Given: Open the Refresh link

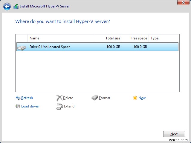Looking at the screenshot, I should pos(27,98).
